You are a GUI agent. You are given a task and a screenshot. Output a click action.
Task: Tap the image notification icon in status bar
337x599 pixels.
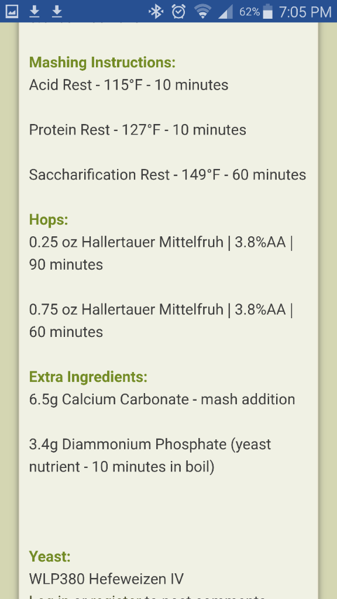point(12,12)
